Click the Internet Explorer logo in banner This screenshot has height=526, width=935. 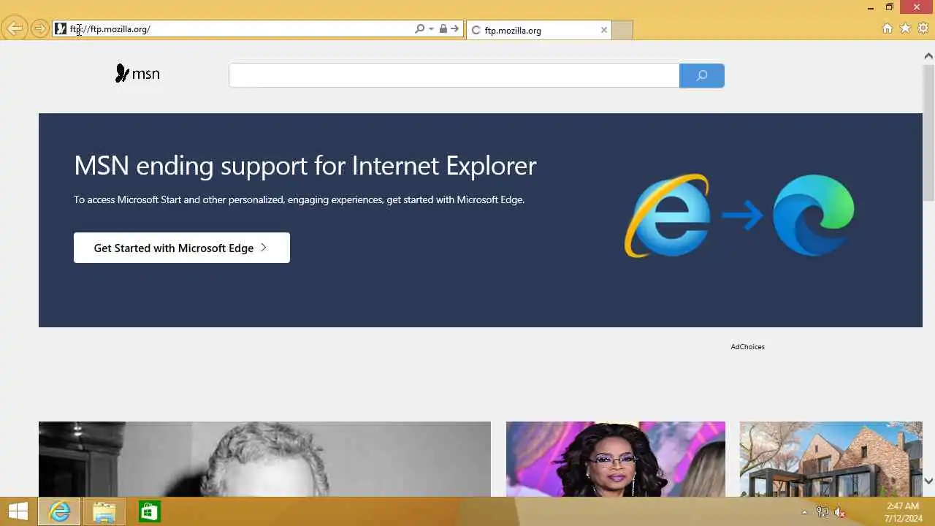pos(667,216)
